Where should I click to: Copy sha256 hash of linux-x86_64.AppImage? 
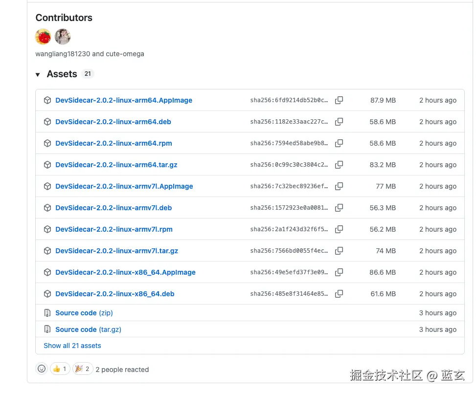339,272
